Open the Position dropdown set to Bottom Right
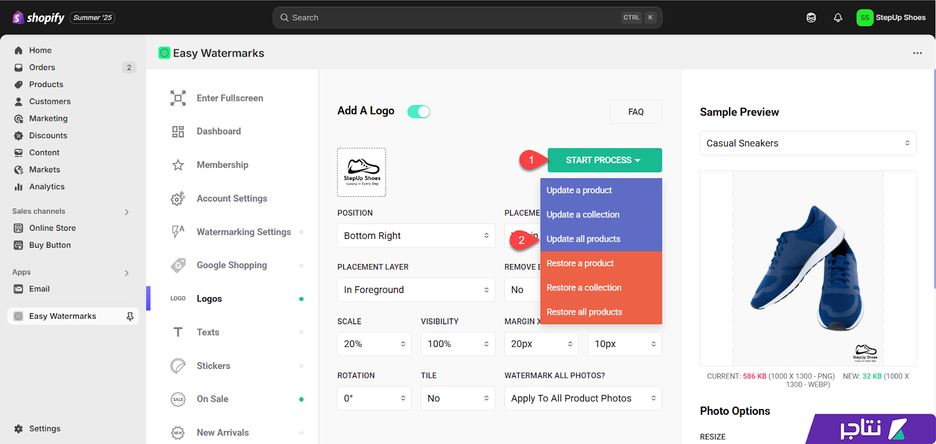Viewport: 936px width, 444px height. [417, 235]
